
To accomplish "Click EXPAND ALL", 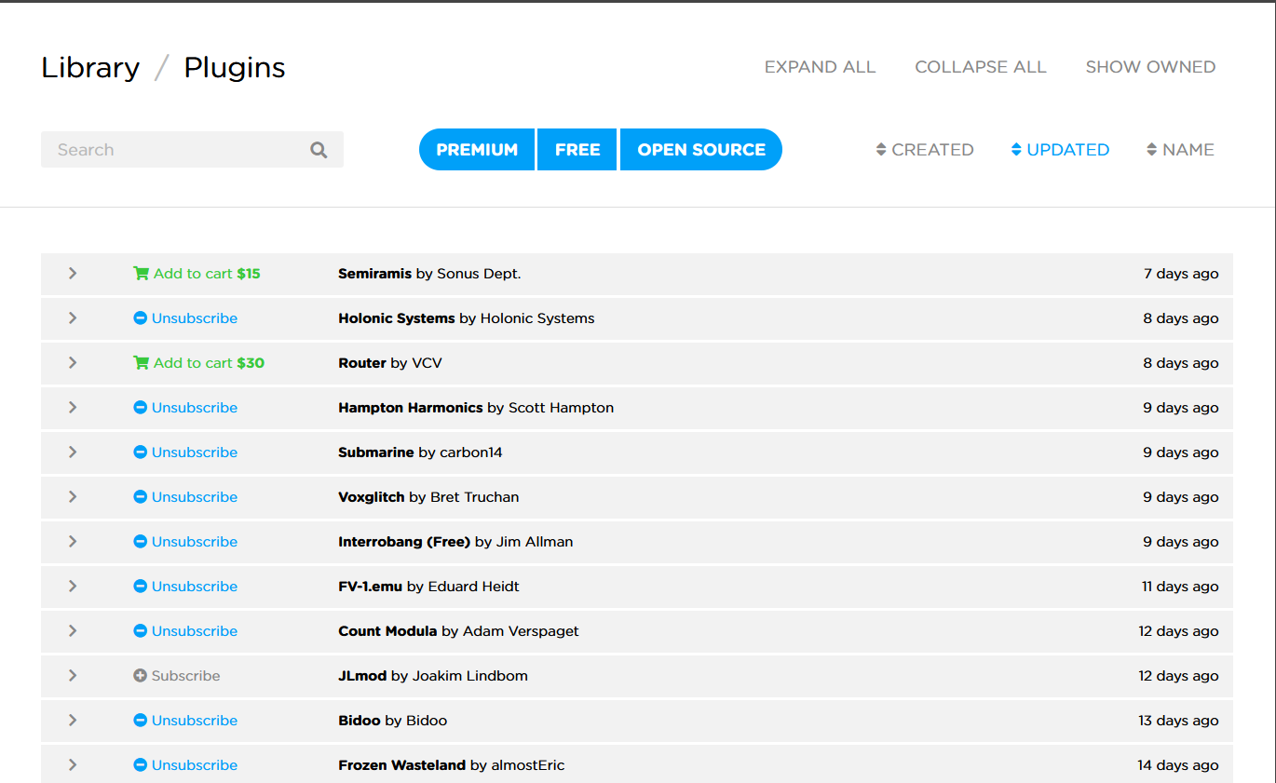I will (x=820, y=67).
